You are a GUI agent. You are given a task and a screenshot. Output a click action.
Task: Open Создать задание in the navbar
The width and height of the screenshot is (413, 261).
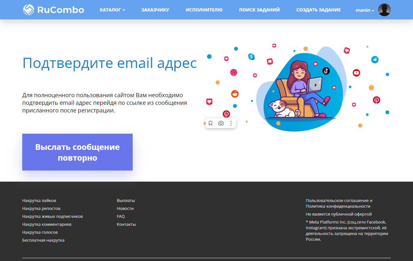click(318, 10)
